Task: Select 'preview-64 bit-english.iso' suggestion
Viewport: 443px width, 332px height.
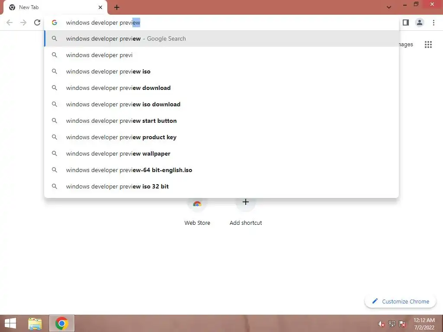Action: pyautogui.click(x=221, y=170)
